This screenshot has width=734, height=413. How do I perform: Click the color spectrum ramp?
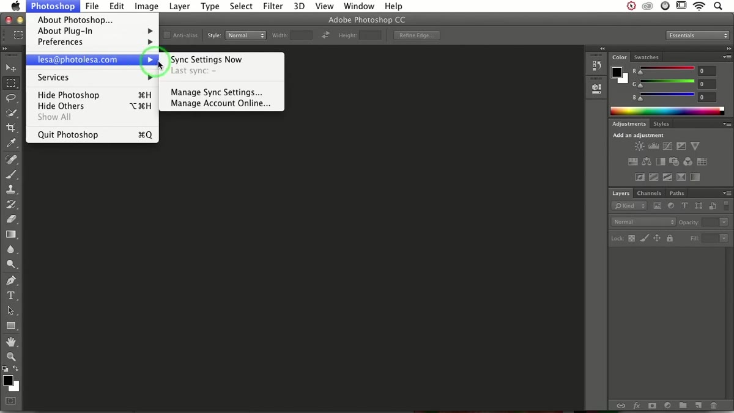coord(667,111)
